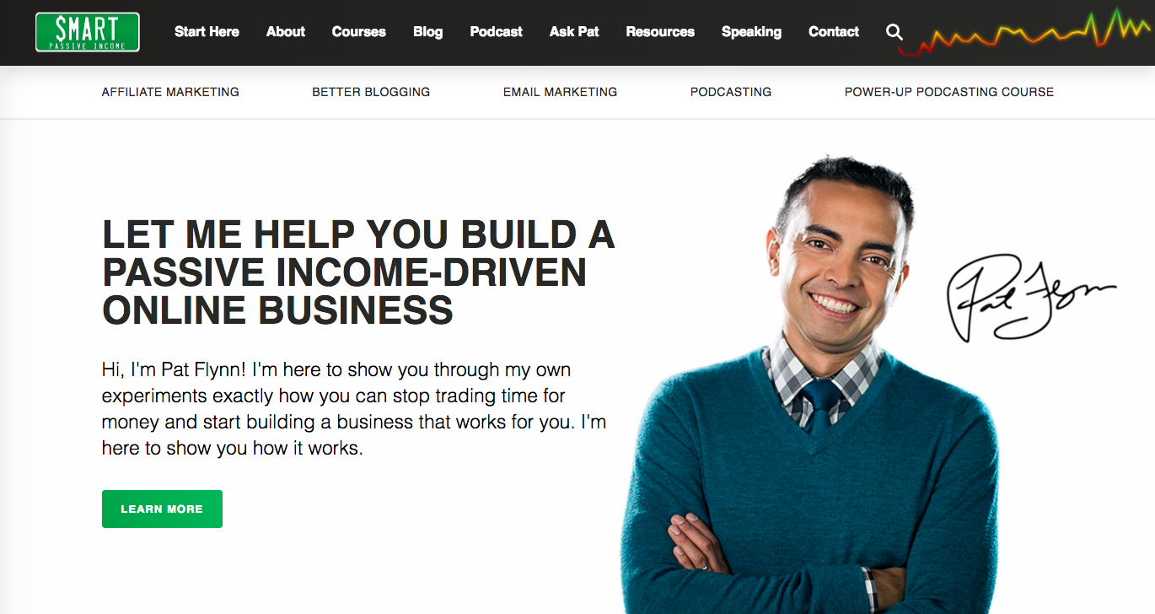Click the colorful income graph graphic
The image size is (1155, 614).
[x=1025, y=33]
